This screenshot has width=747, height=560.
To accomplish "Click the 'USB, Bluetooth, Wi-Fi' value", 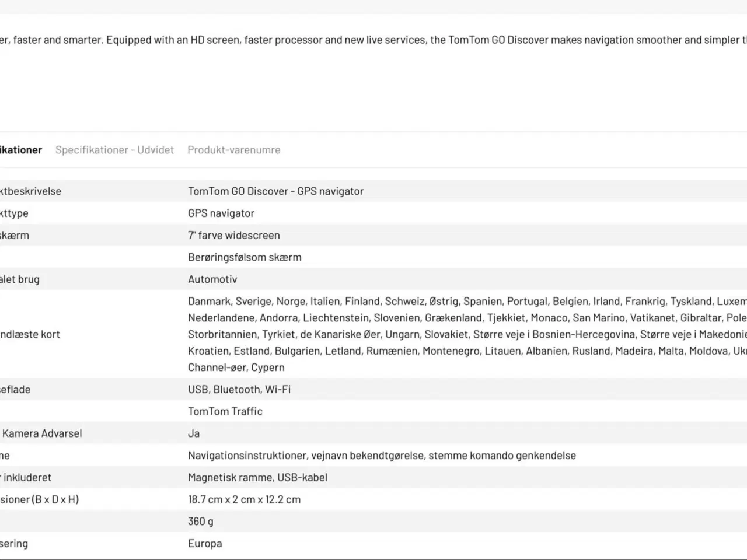I will point(239,389).
